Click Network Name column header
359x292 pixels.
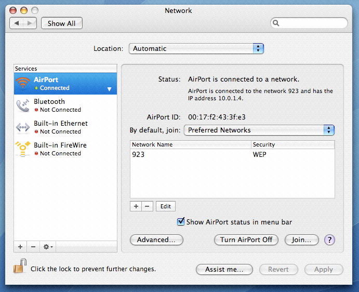[191, 144]
